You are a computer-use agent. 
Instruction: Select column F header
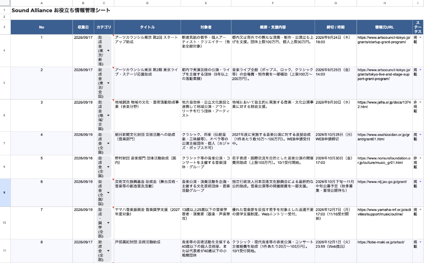[x=273, y=3]
